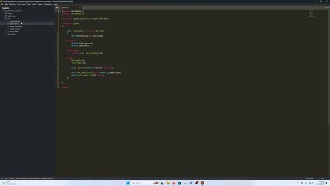330x186 pixels.
Task: Open the tab list dropdown arrow
Action: click(x=328, y=8)
